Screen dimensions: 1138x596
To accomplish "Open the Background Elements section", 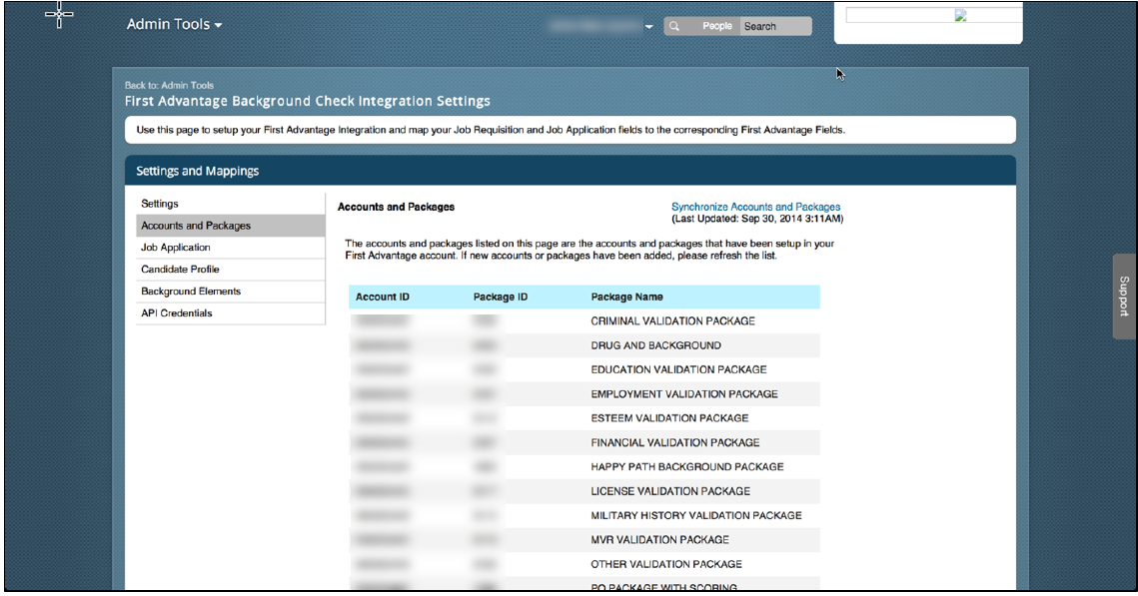I will click(x=230, y=291).
